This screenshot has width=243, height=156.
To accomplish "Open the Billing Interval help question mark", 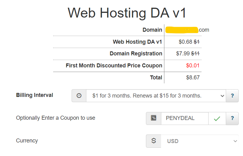I will point(232,96).
